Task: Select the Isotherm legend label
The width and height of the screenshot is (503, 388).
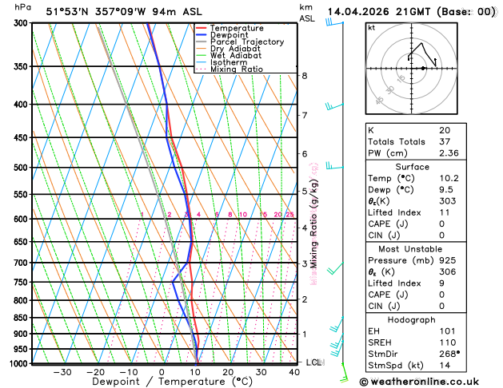Action: point(229,62)
